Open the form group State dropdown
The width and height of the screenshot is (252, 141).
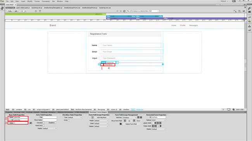(101, 123)
